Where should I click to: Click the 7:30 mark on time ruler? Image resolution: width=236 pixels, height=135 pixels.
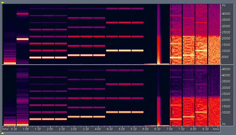[181, 129]
